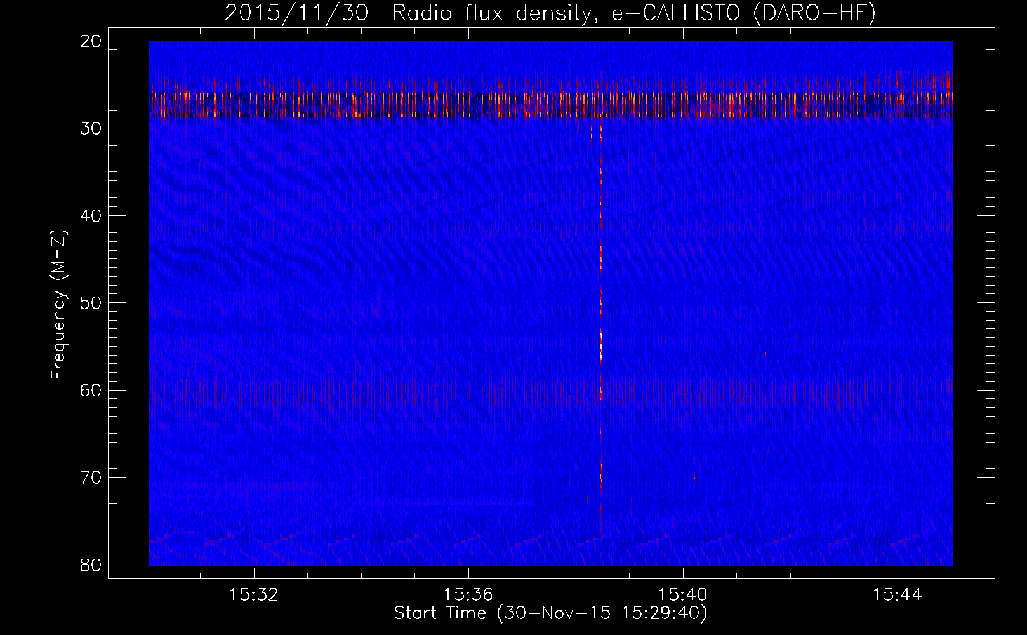Click the 80 frequency tick label

[x=89, y=564]
